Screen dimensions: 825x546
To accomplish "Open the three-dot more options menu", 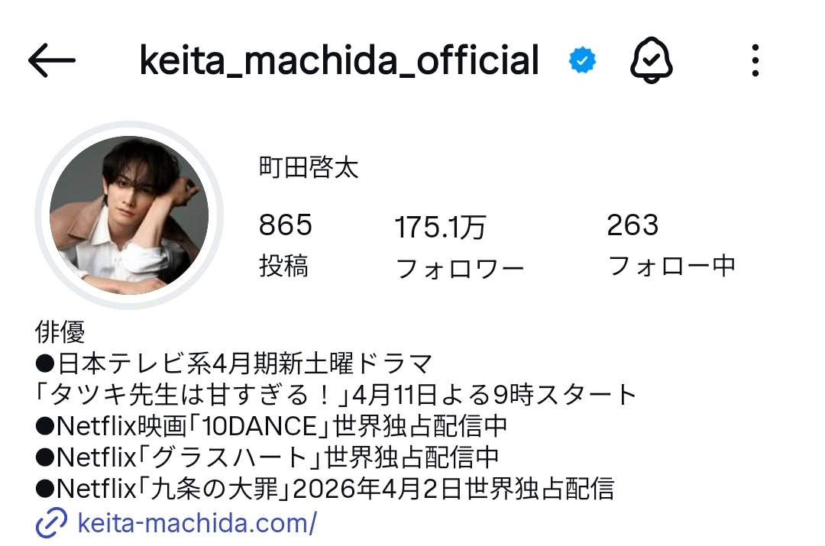I will [x=755, y=60].
